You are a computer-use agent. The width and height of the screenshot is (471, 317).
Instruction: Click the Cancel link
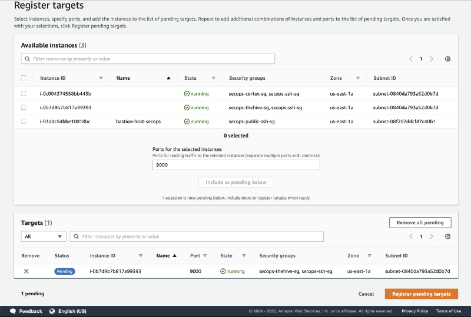[x=366, y=294]
